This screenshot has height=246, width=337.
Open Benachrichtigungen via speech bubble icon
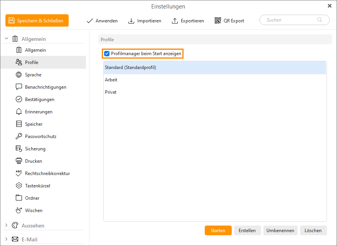pyautogui.click(x=19, y=87)
